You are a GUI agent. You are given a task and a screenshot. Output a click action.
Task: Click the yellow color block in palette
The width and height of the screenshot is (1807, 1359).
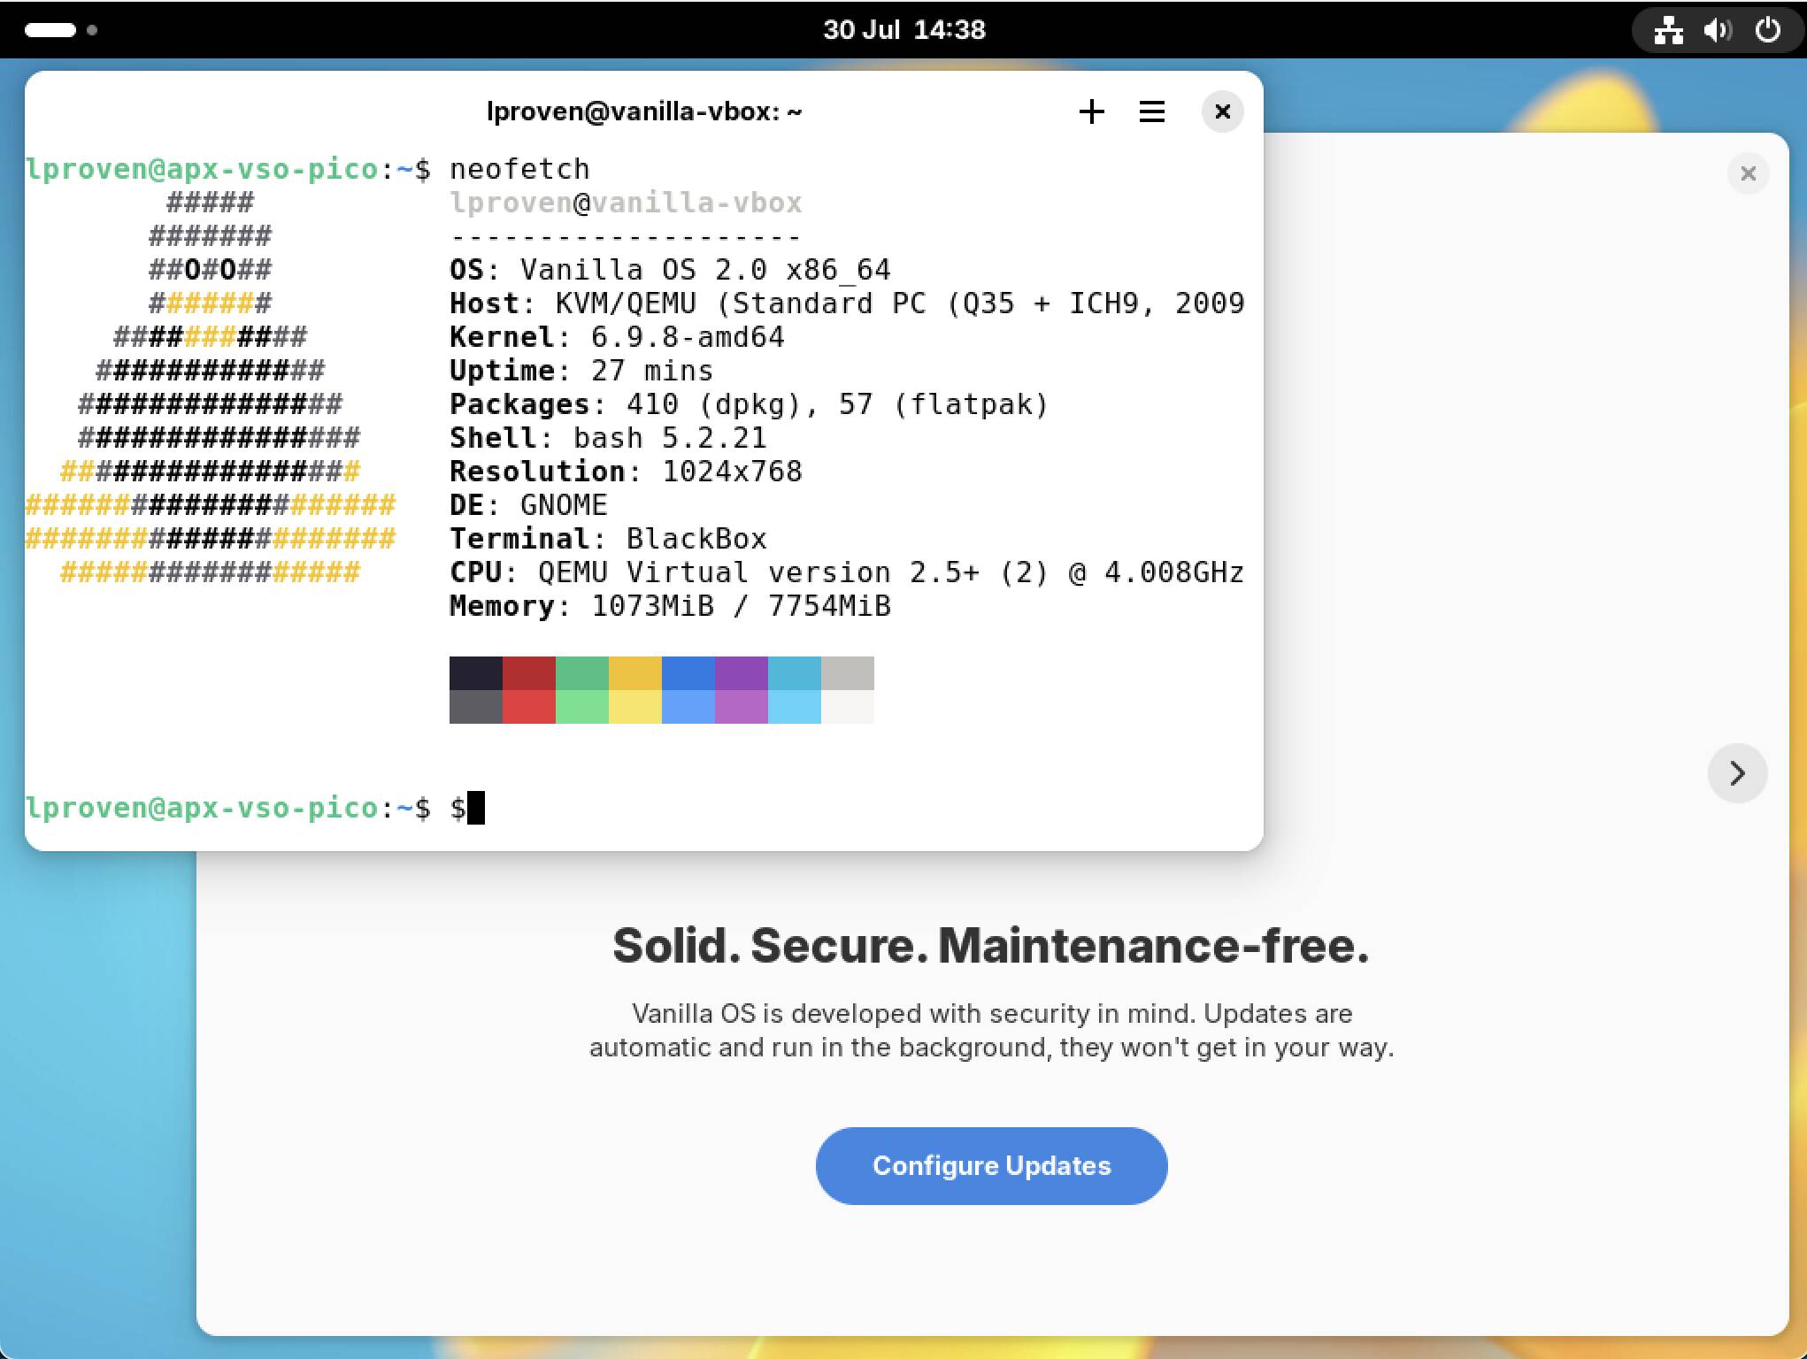click(634, 674)
